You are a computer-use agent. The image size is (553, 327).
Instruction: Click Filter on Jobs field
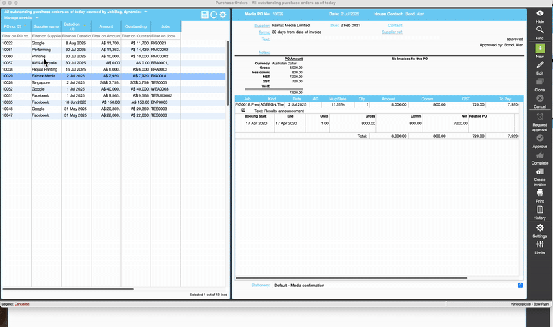pyautogui.click(x=166, y=36)
